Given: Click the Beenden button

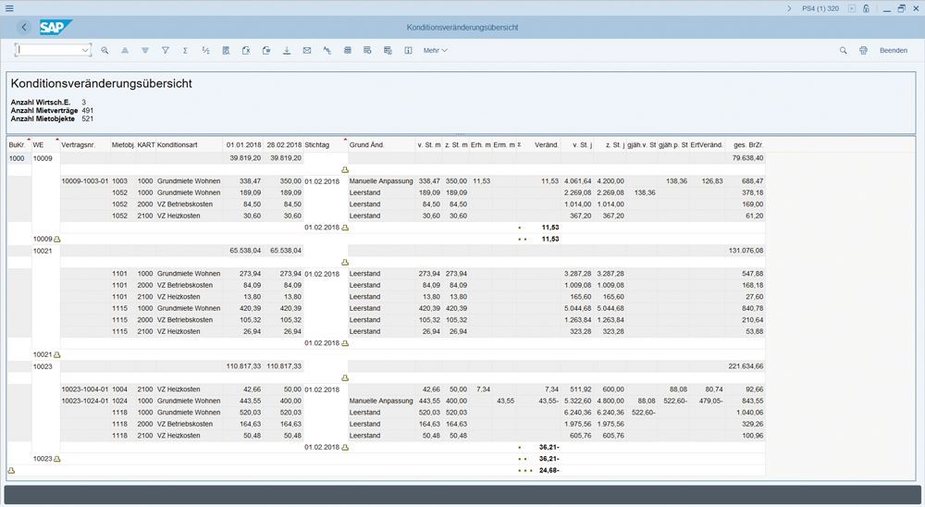Looking at the screenshot, I should 893,50.
